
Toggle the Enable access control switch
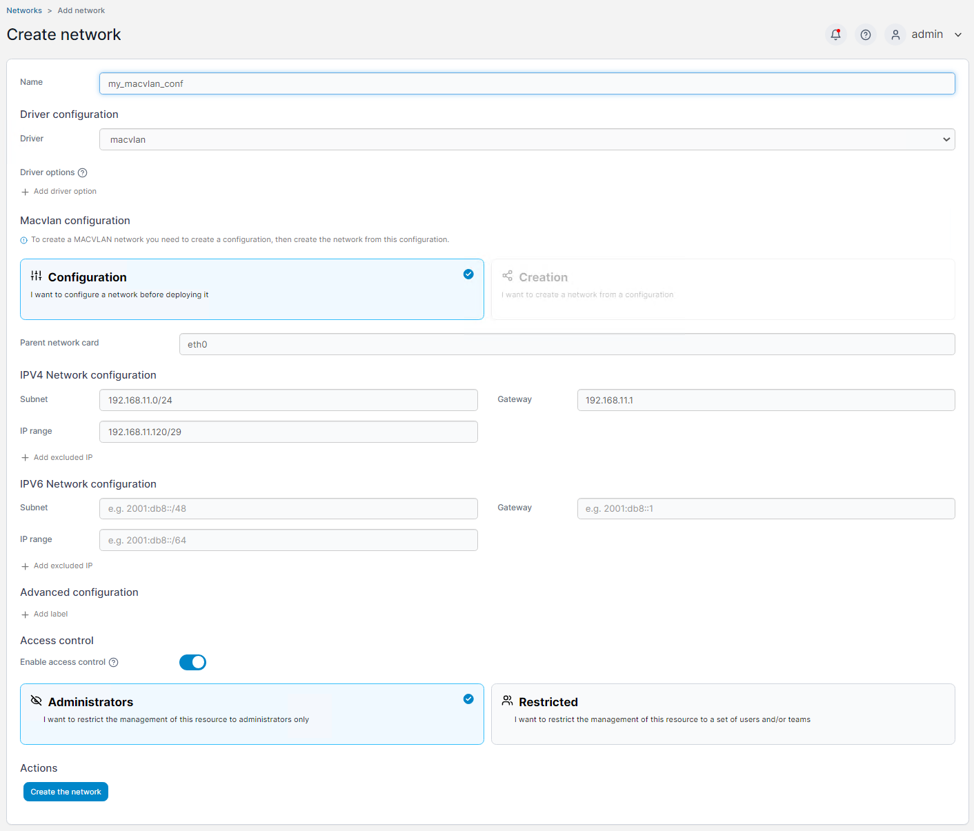pyautogui.click(x=192, y=662)
